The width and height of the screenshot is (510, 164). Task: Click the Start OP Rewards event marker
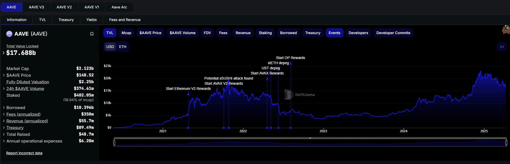[290, 63]
